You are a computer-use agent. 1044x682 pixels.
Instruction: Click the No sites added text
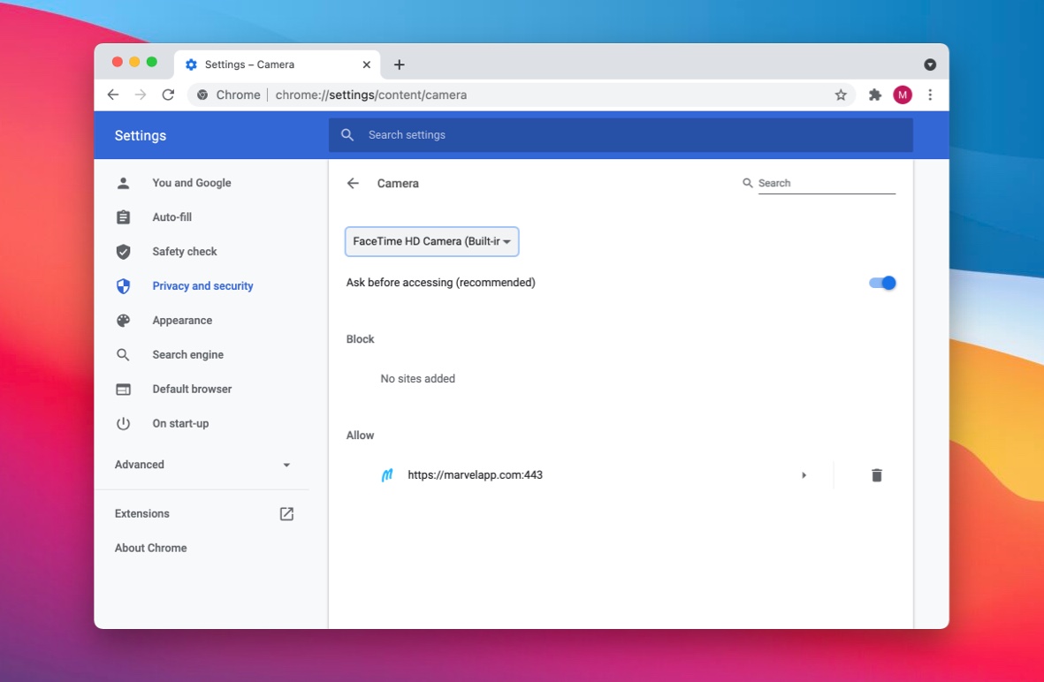point(417,379)
